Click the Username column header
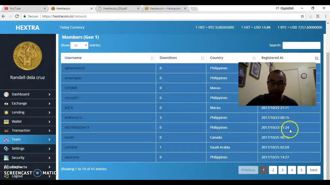This screenshot has width=330, height=185. point(108,58)
